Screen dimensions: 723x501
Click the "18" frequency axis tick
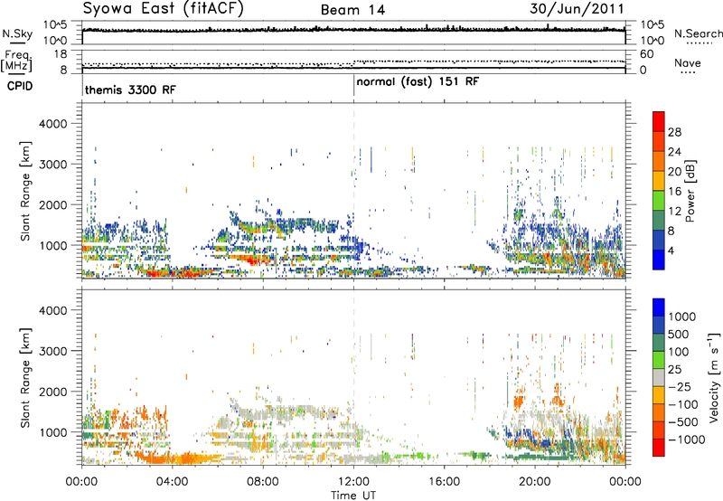pyautogui.click(x=61, y=54)
